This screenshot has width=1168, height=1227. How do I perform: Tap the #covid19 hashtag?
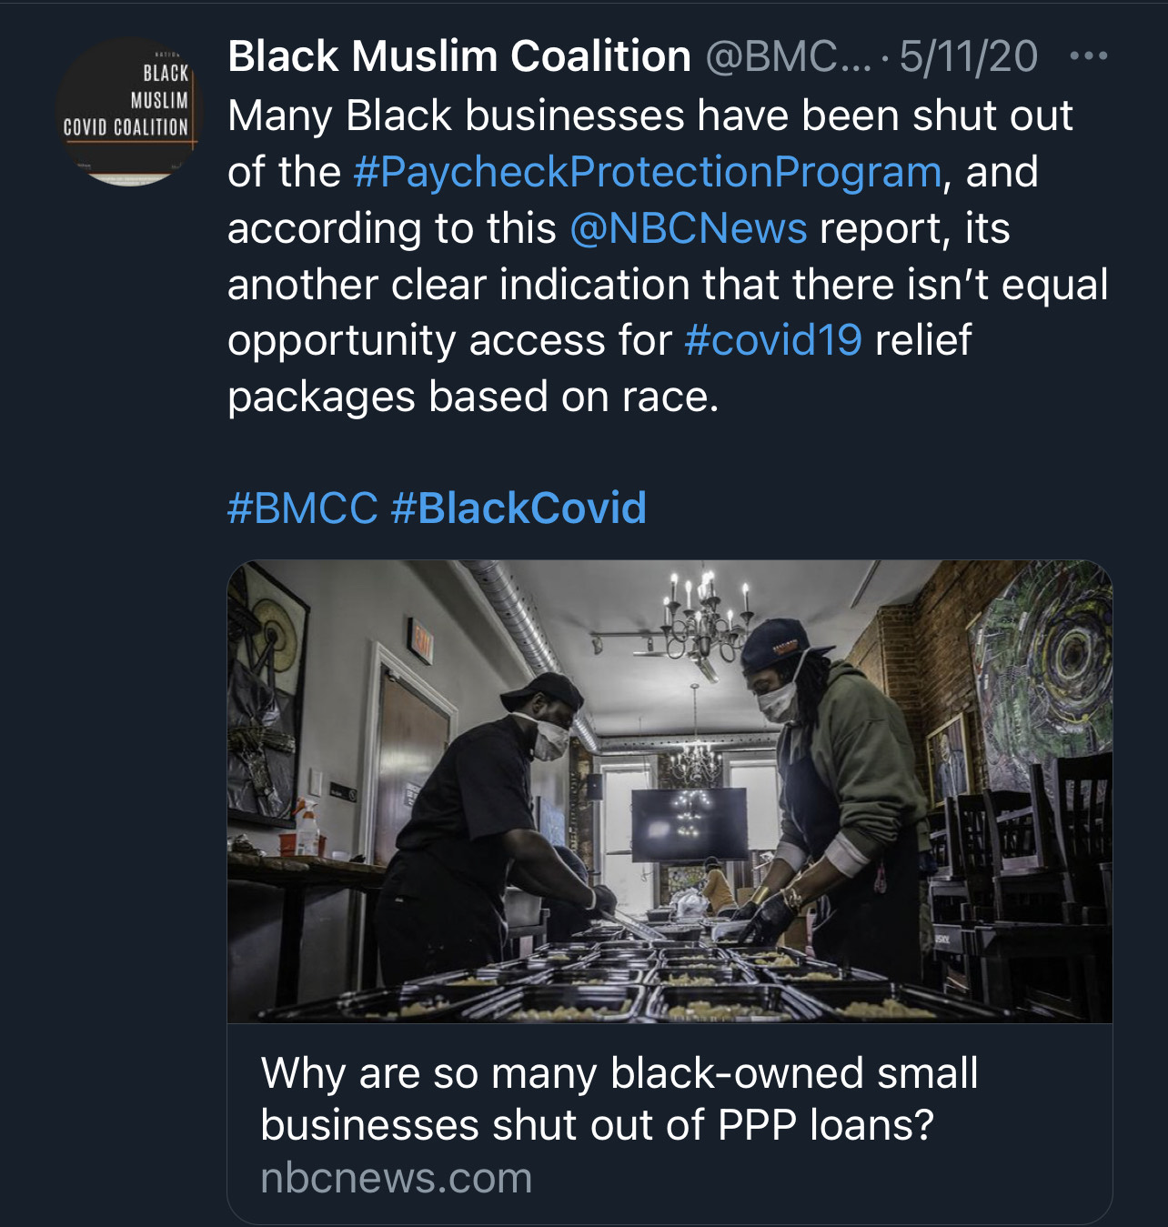(x=772, y=340)
